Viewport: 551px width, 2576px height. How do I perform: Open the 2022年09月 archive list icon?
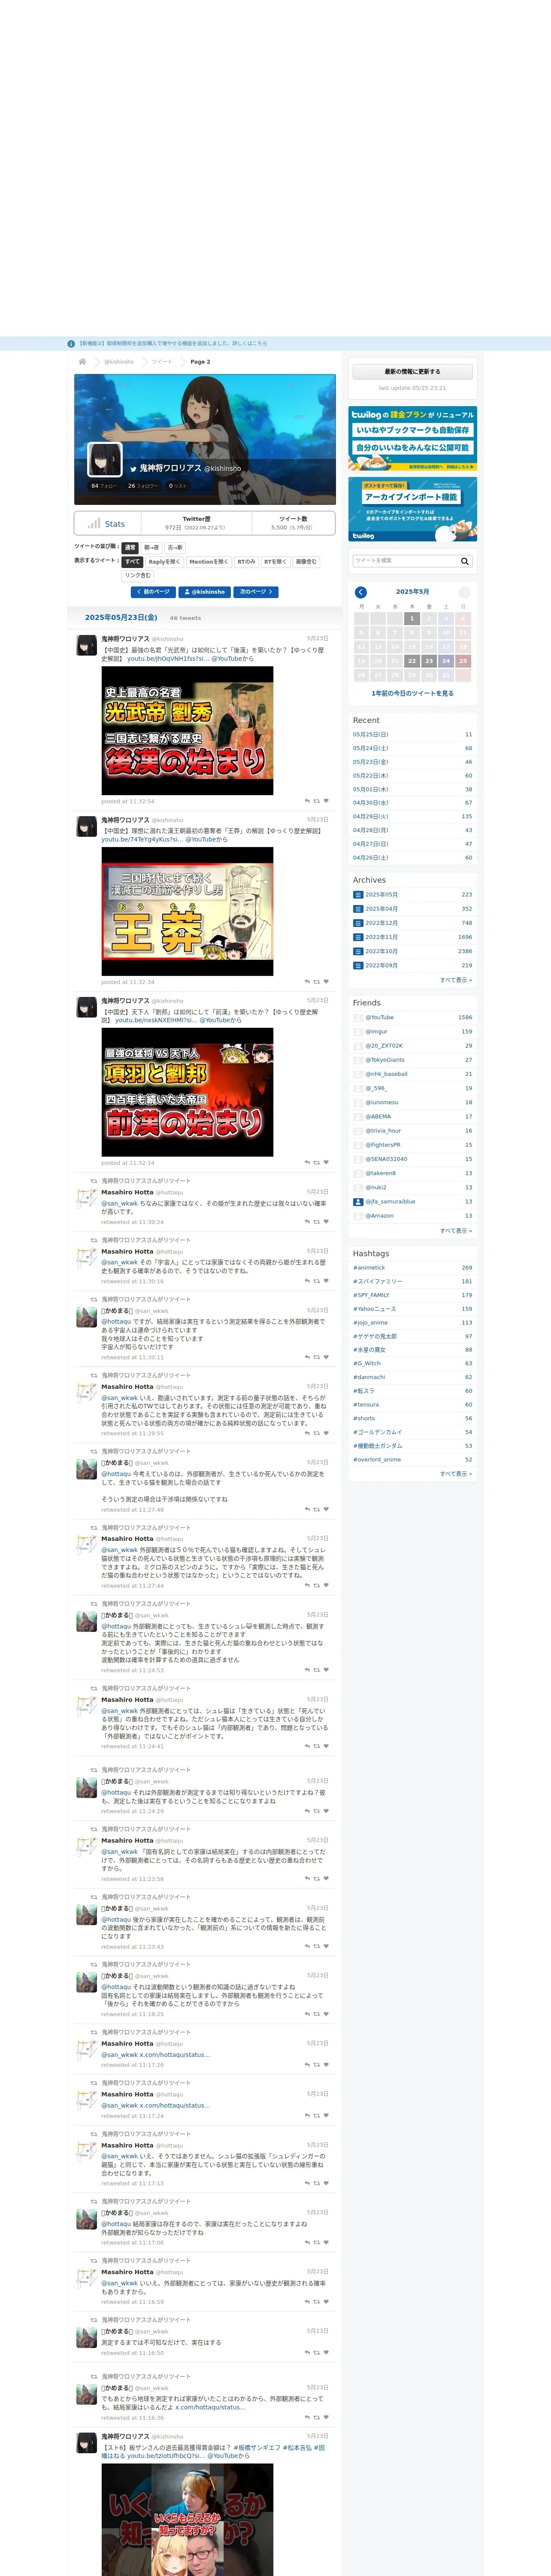(358, 965)
